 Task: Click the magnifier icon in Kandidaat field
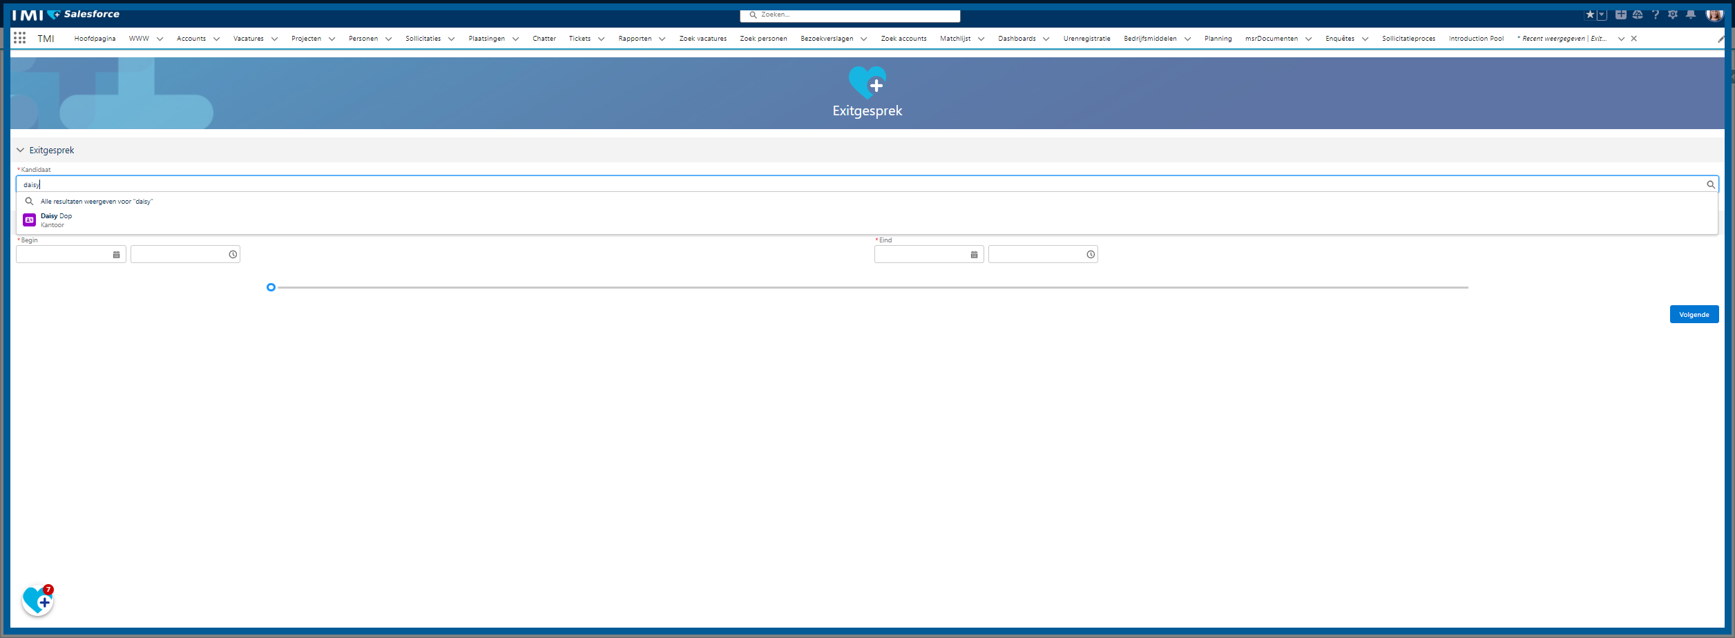pos(1710,184)
